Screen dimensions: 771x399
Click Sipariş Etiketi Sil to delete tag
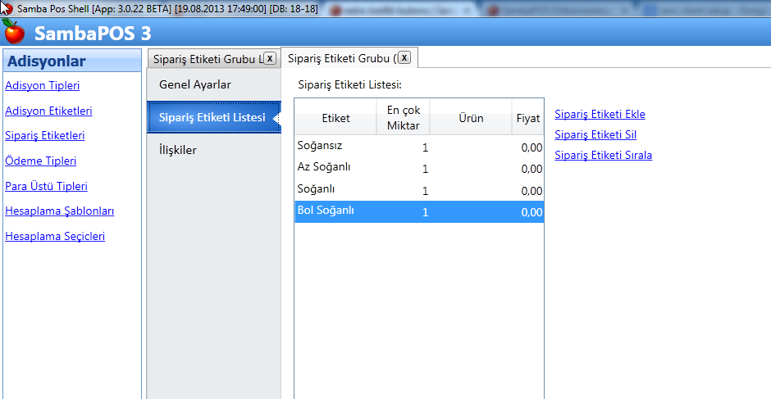[x=595, y=134]
